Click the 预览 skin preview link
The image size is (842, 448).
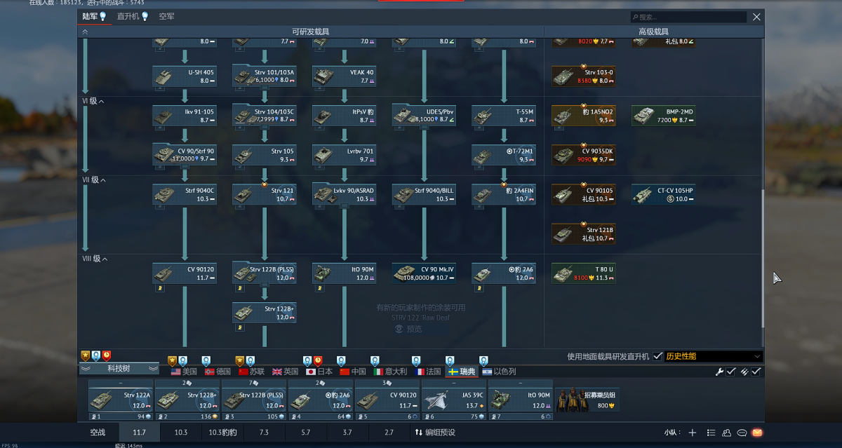click(409, 328)
